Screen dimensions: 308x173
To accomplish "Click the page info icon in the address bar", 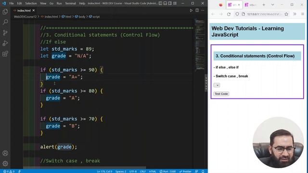I will coord(243,14).
